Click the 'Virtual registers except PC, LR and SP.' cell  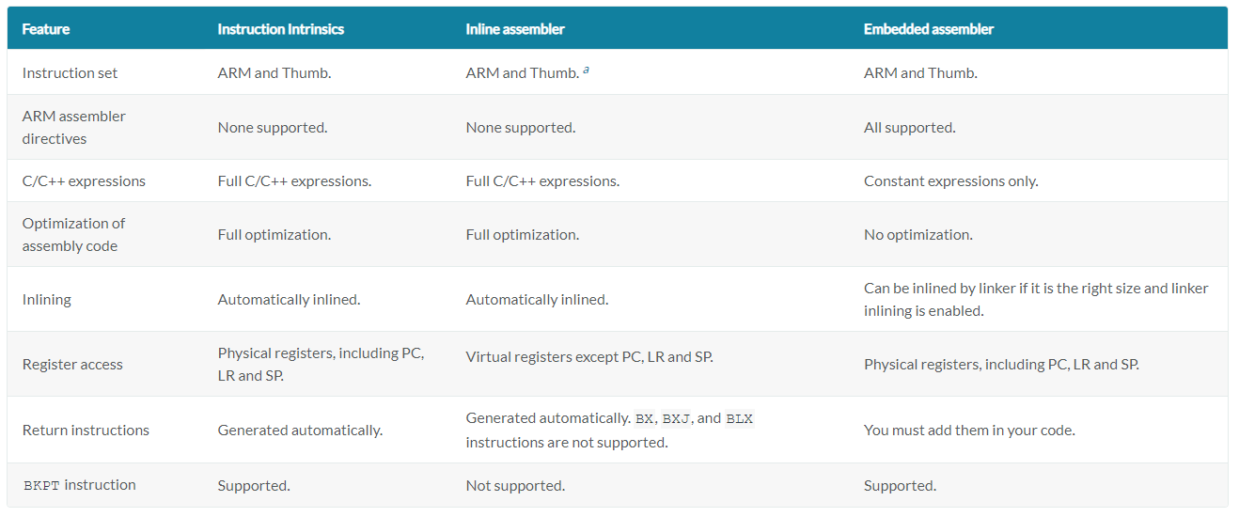point(589,357)
